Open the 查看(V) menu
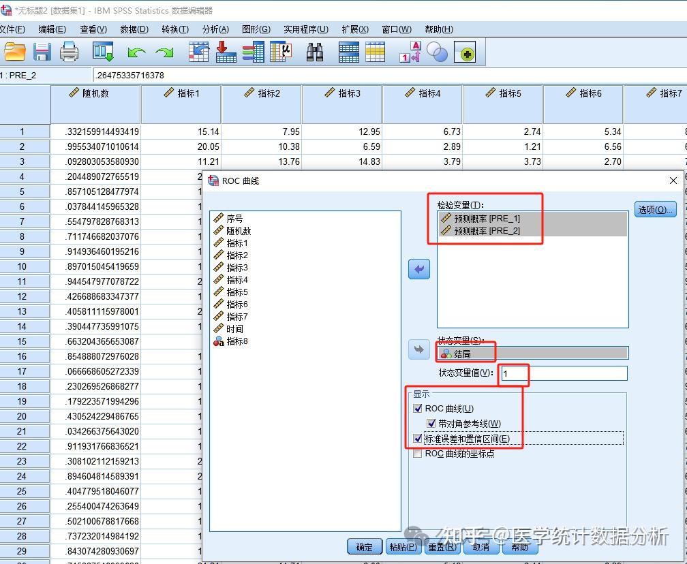The height and width of the screenshot is (564, 687). pyautogui.click(x=93, y=29)
